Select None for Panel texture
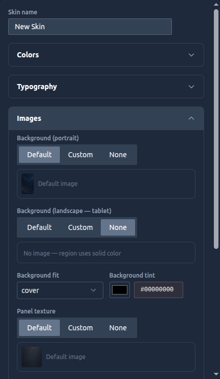The width and height of the screenshot is (220, 379). (x=118, y=328)
